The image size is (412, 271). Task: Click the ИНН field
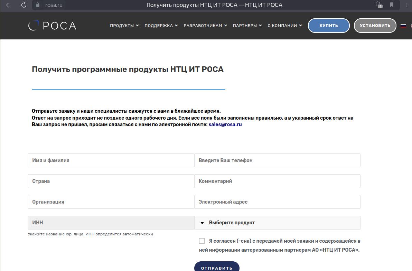[111, 223]
